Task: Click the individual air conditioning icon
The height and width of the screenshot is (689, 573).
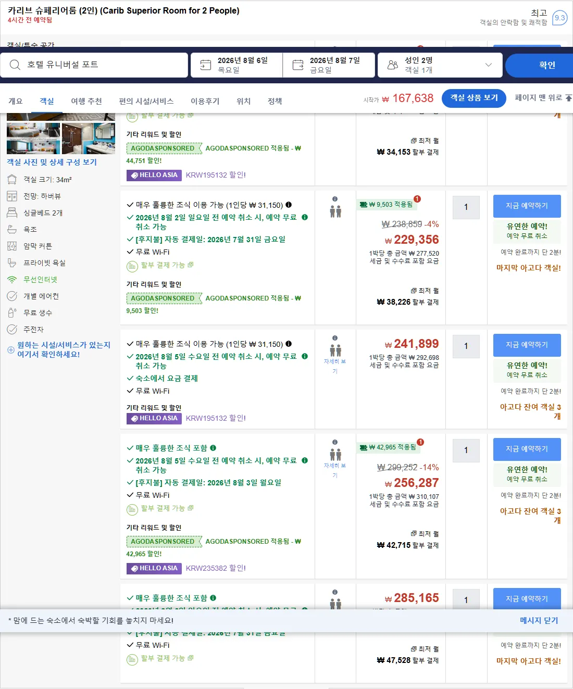Action: coord(12,296)
